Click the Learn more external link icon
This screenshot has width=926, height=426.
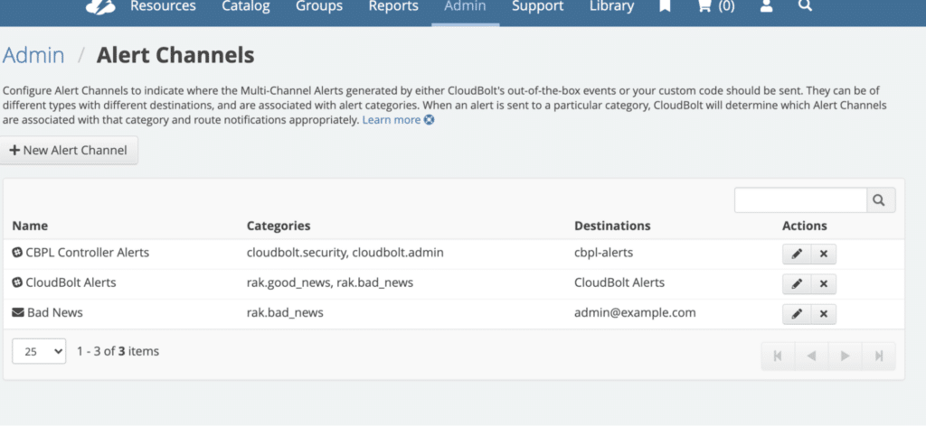(x=430, y=120)
